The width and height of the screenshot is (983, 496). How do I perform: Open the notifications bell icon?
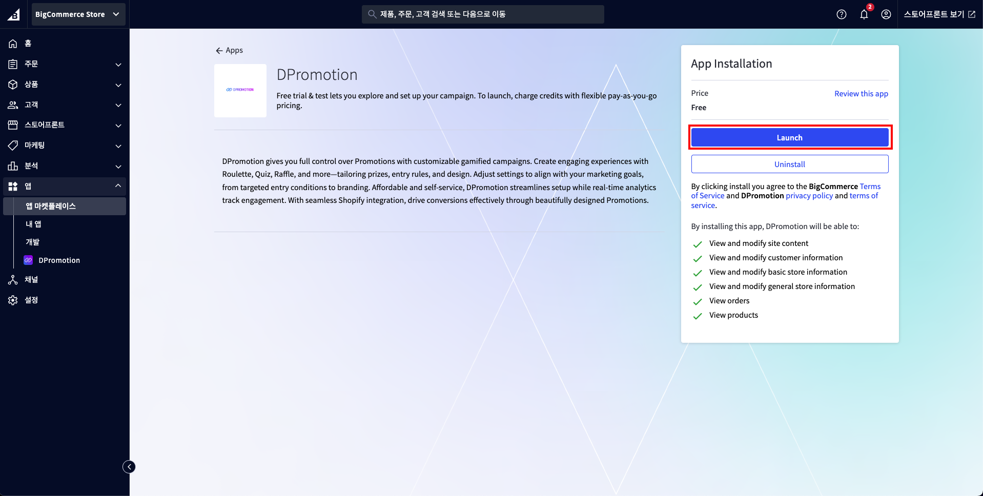coord(864,14)
